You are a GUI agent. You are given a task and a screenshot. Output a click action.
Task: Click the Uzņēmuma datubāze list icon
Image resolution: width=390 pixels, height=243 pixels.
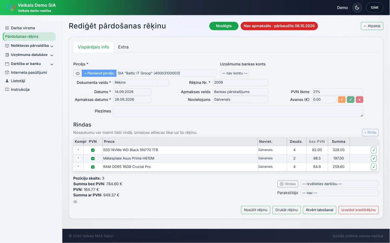(7, 55)
